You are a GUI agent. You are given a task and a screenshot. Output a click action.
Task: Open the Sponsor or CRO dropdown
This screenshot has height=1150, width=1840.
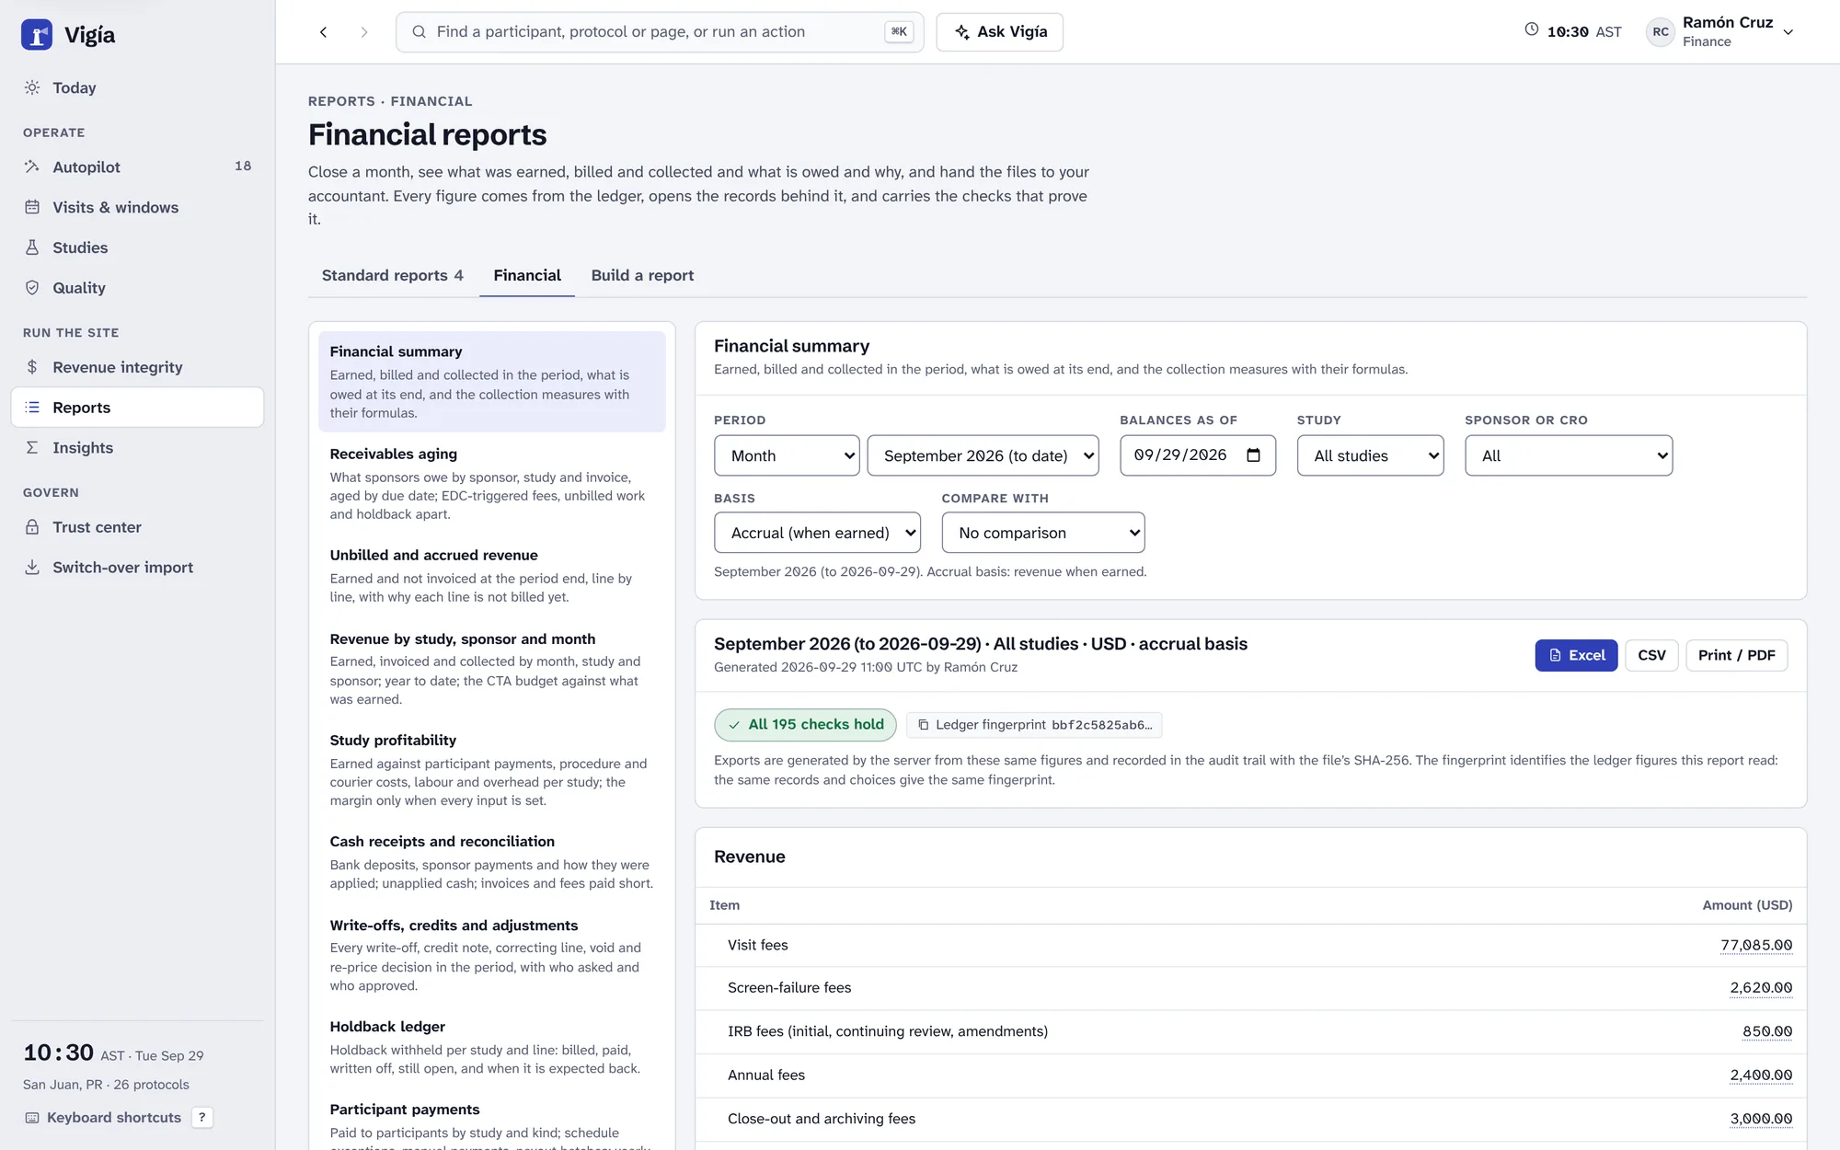[x=1569, y=455]
